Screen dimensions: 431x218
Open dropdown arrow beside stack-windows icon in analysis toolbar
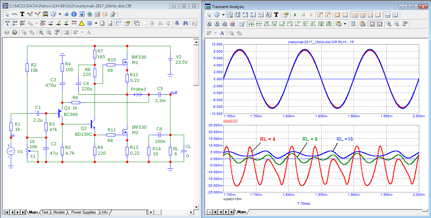click(223, 14)
